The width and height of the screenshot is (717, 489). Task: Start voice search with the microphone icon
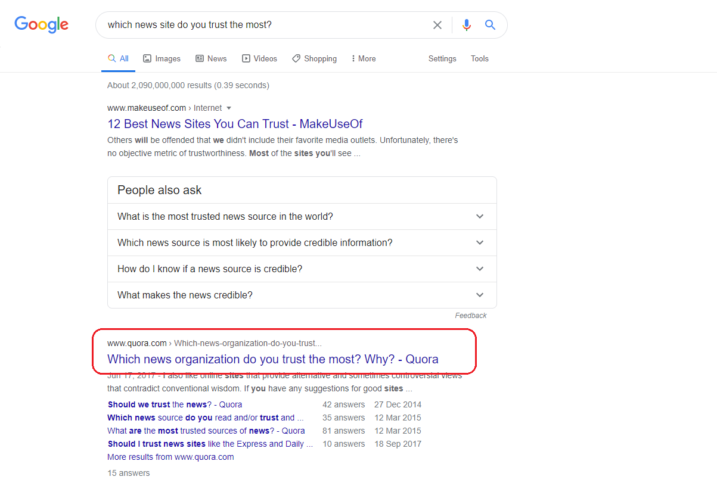pos(467,25)
